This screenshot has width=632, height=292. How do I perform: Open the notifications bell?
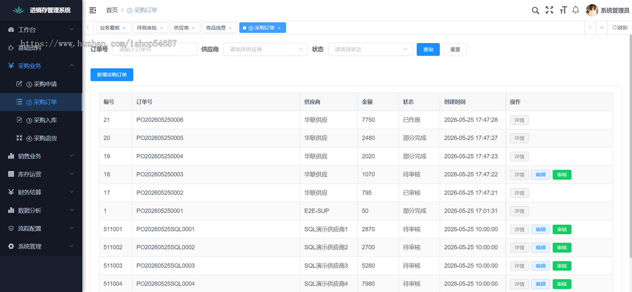point(576,10)
